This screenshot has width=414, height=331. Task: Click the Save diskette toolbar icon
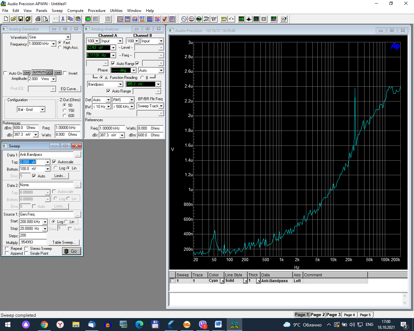21,19
